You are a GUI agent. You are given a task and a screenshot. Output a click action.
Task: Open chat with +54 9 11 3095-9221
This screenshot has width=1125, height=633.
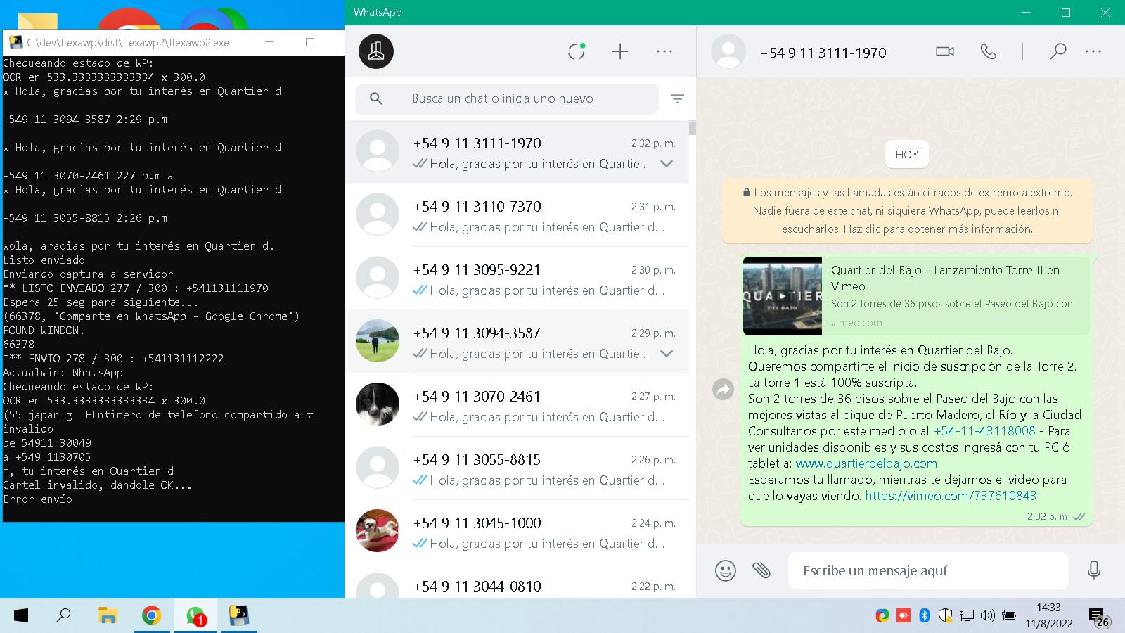click(x=517, y=279)
